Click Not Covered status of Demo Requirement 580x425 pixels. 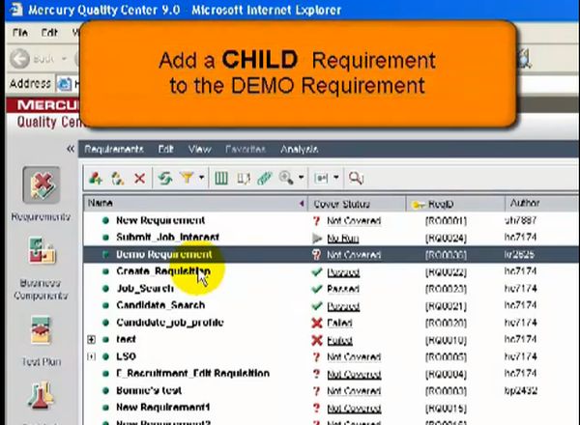pyautogui.click(x=354, y=255)
